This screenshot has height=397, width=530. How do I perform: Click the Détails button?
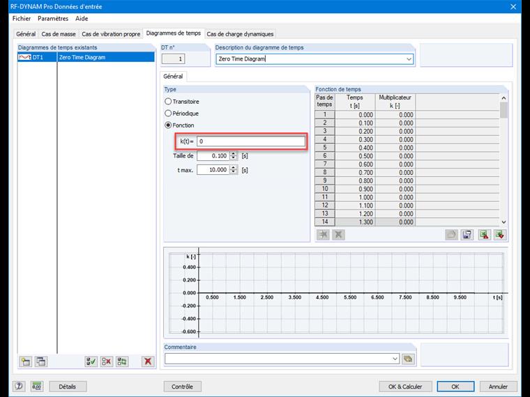(68, 387)
